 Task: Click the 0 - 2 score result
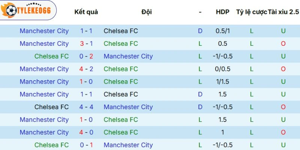click(x=86, y=56)
